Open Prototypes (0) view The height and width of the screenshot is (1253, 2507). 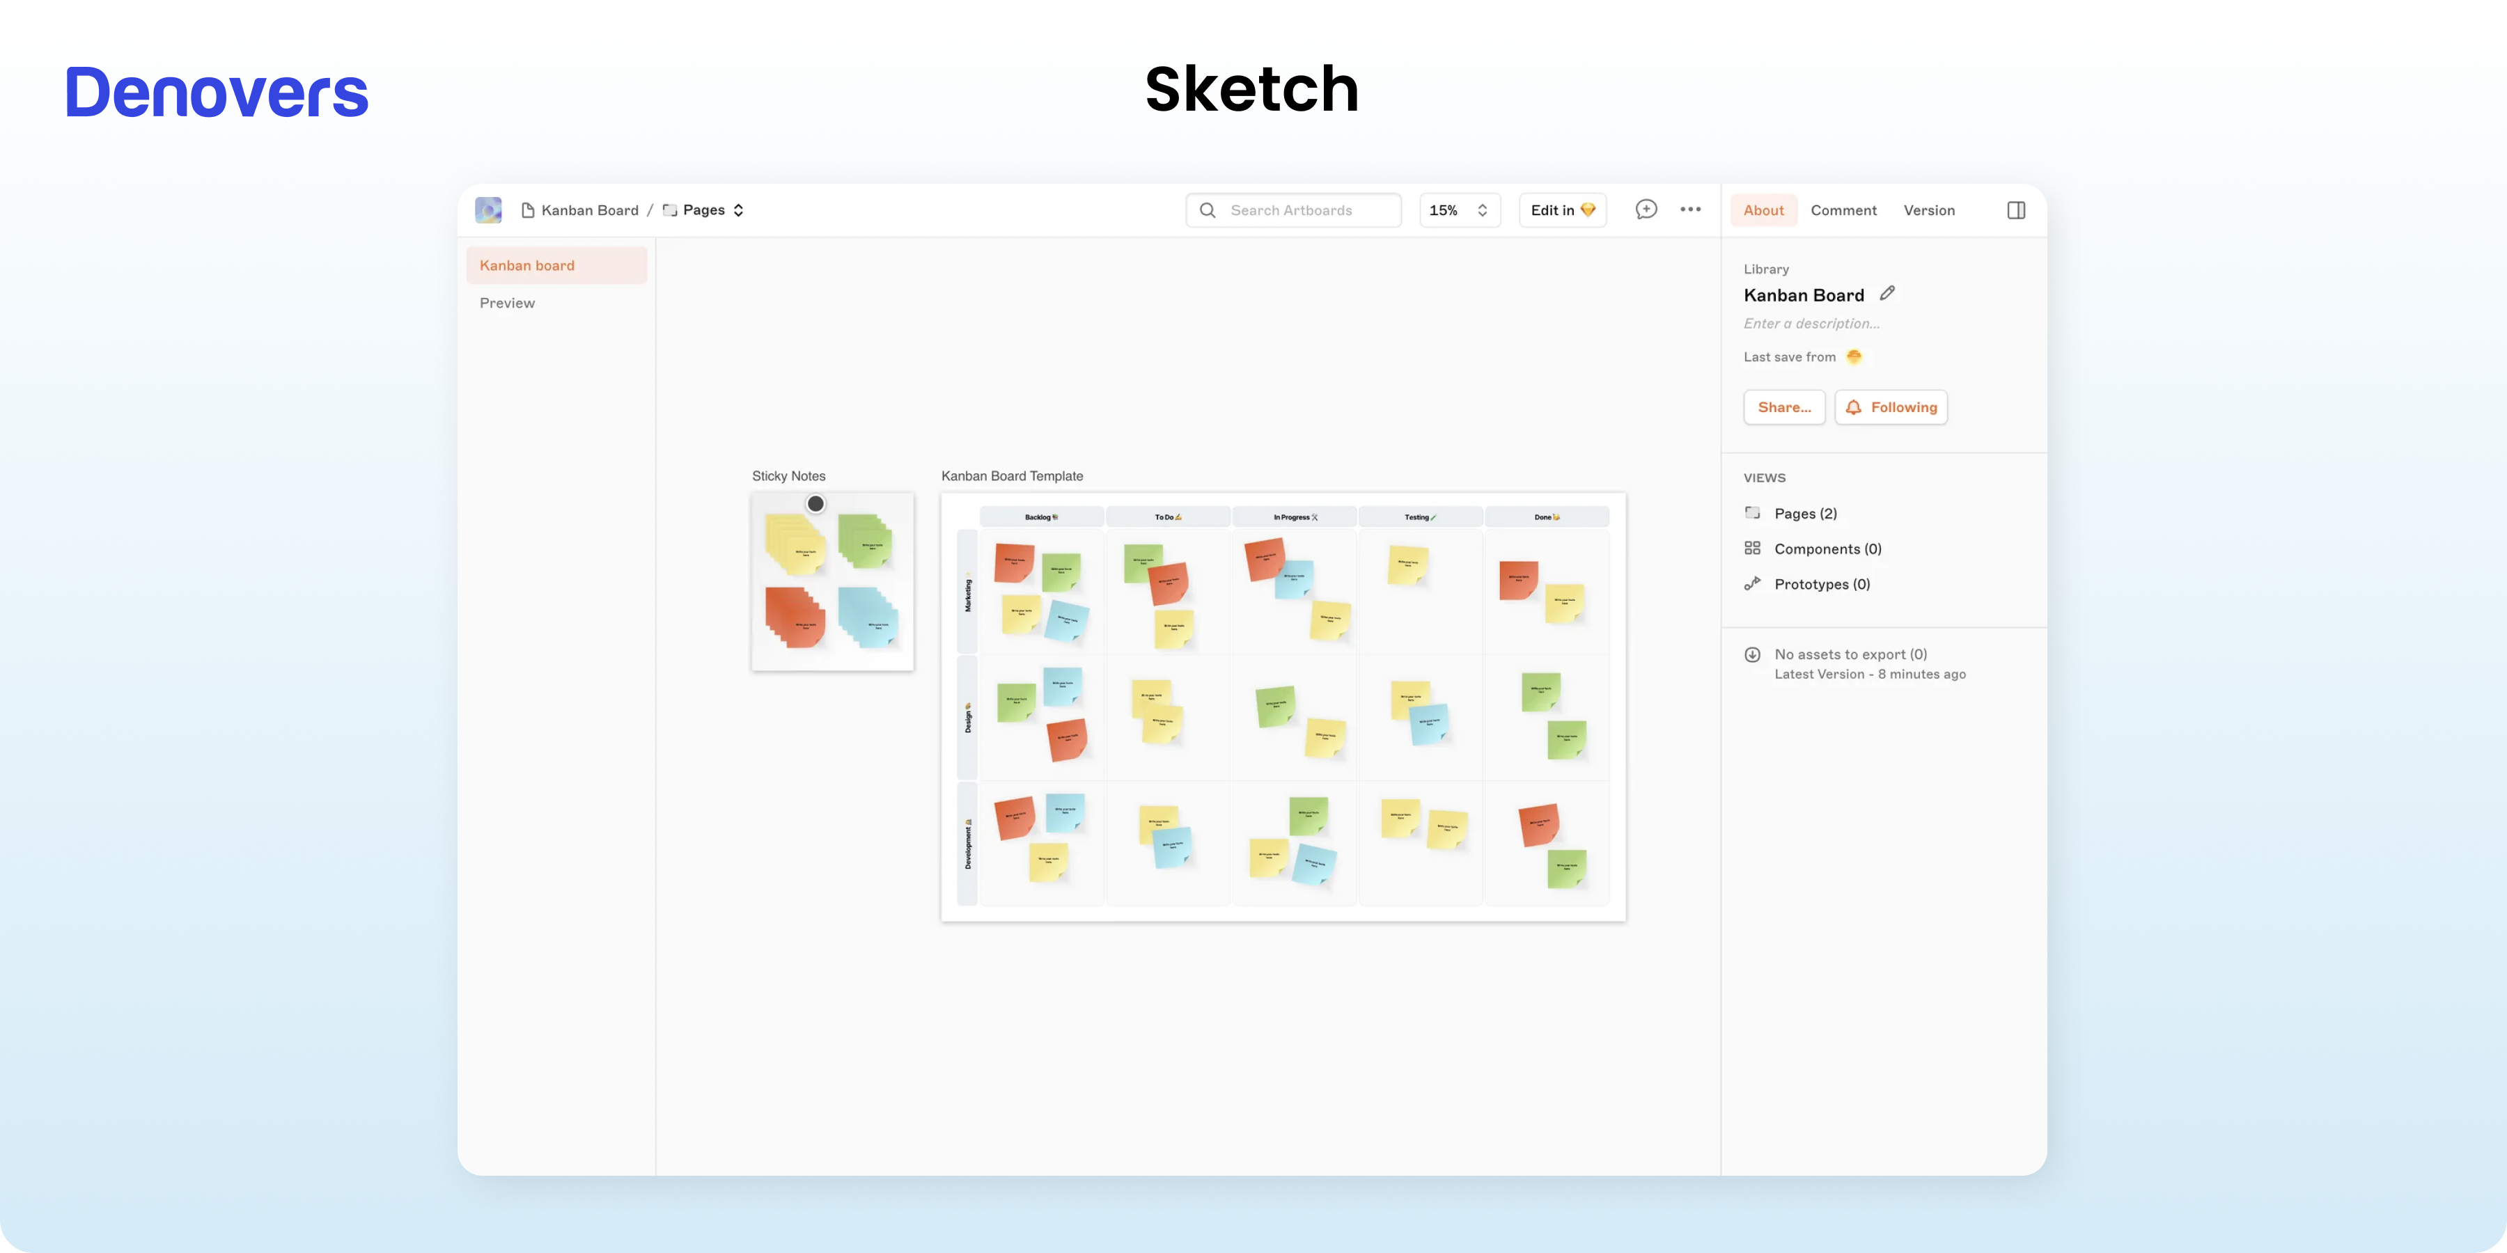pyautogui.click(x=1822, y=584)
